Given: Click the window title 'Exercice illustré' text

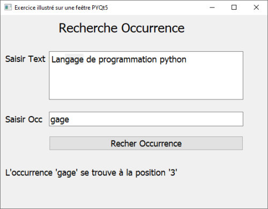Looking at the screenshot, I should (34, 7).
